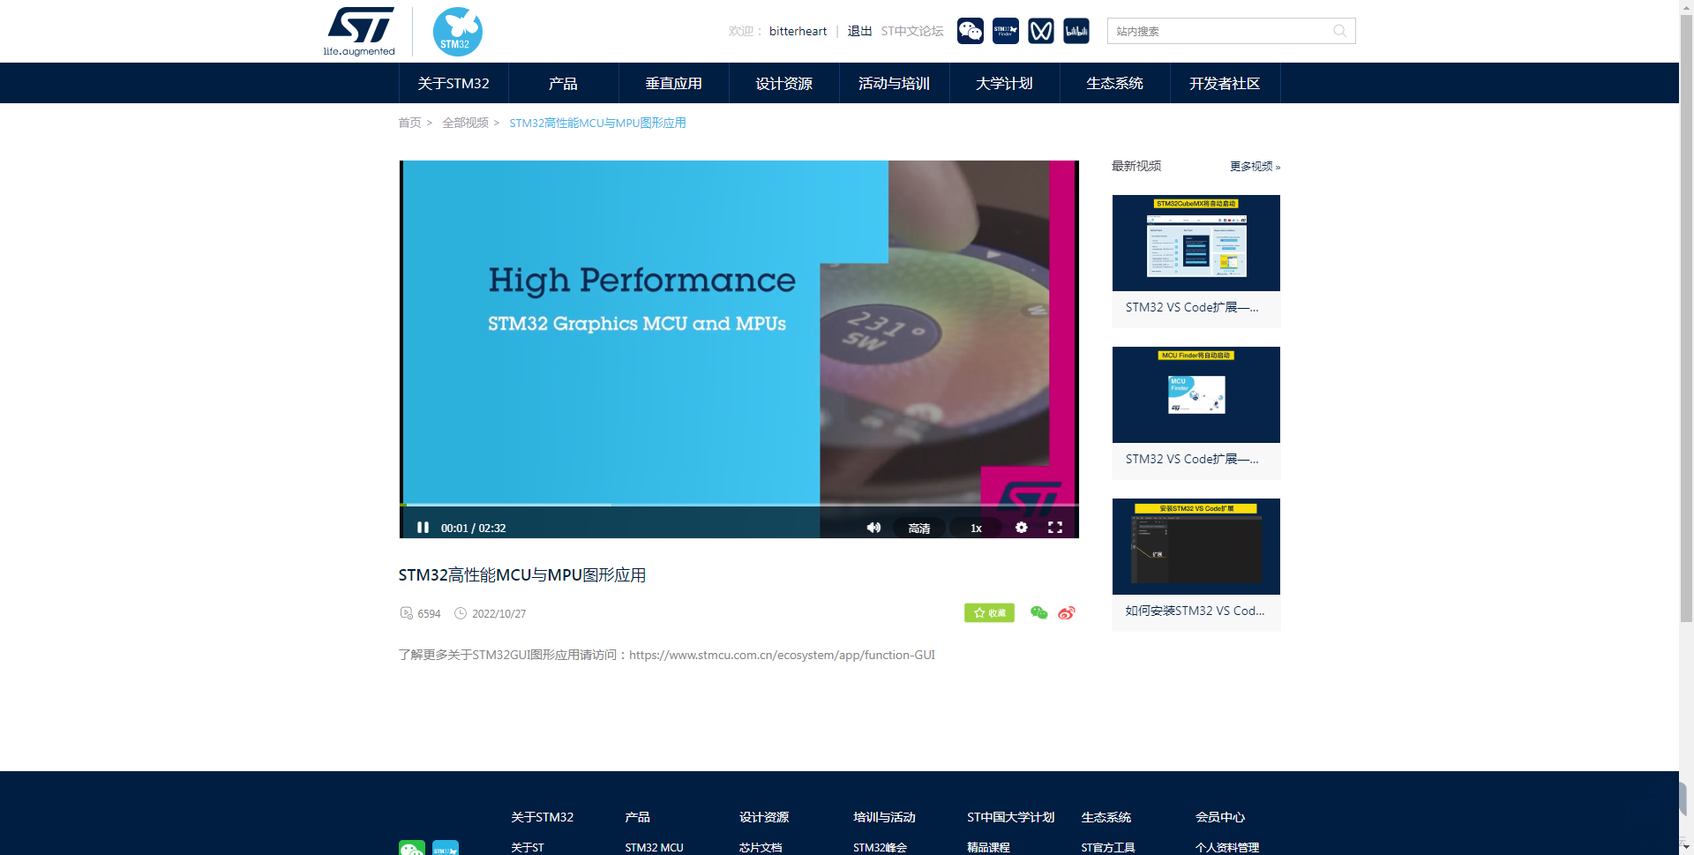Open the 生态系统 navigation menu
This screenshot has width=1694, height=855.
click(x=1115, y=83)
